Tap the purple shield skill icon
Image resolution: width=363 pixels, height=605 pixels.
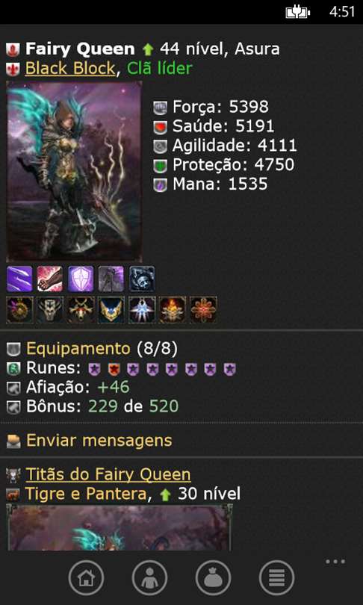(81, 279)
